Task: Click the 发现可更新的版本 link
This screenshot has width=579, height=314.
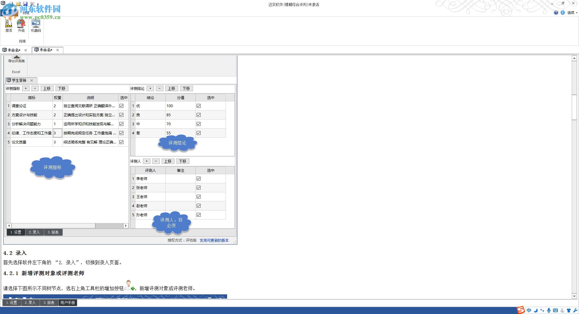Action: coord(214,241)
